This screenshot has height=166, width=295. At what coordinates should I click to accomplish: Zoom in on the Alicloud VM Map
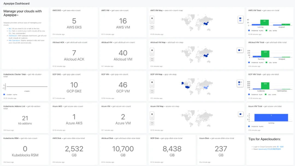click(152, 50)
